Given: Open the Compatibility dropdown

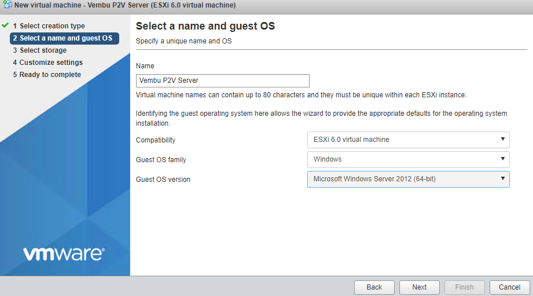Looking at the screenshot, I should 408,140.
